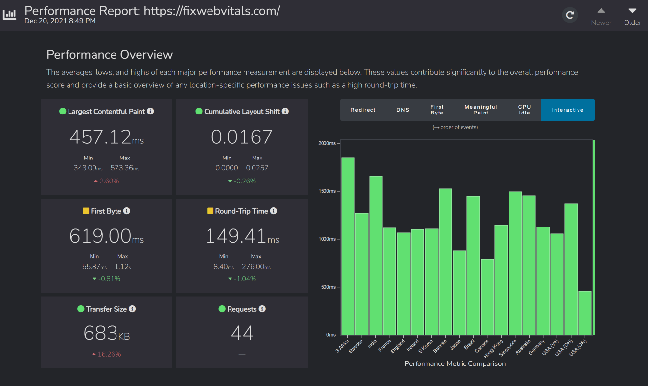Click the Performance Overview heading
The image size is (648, 386).
point(110,55)
